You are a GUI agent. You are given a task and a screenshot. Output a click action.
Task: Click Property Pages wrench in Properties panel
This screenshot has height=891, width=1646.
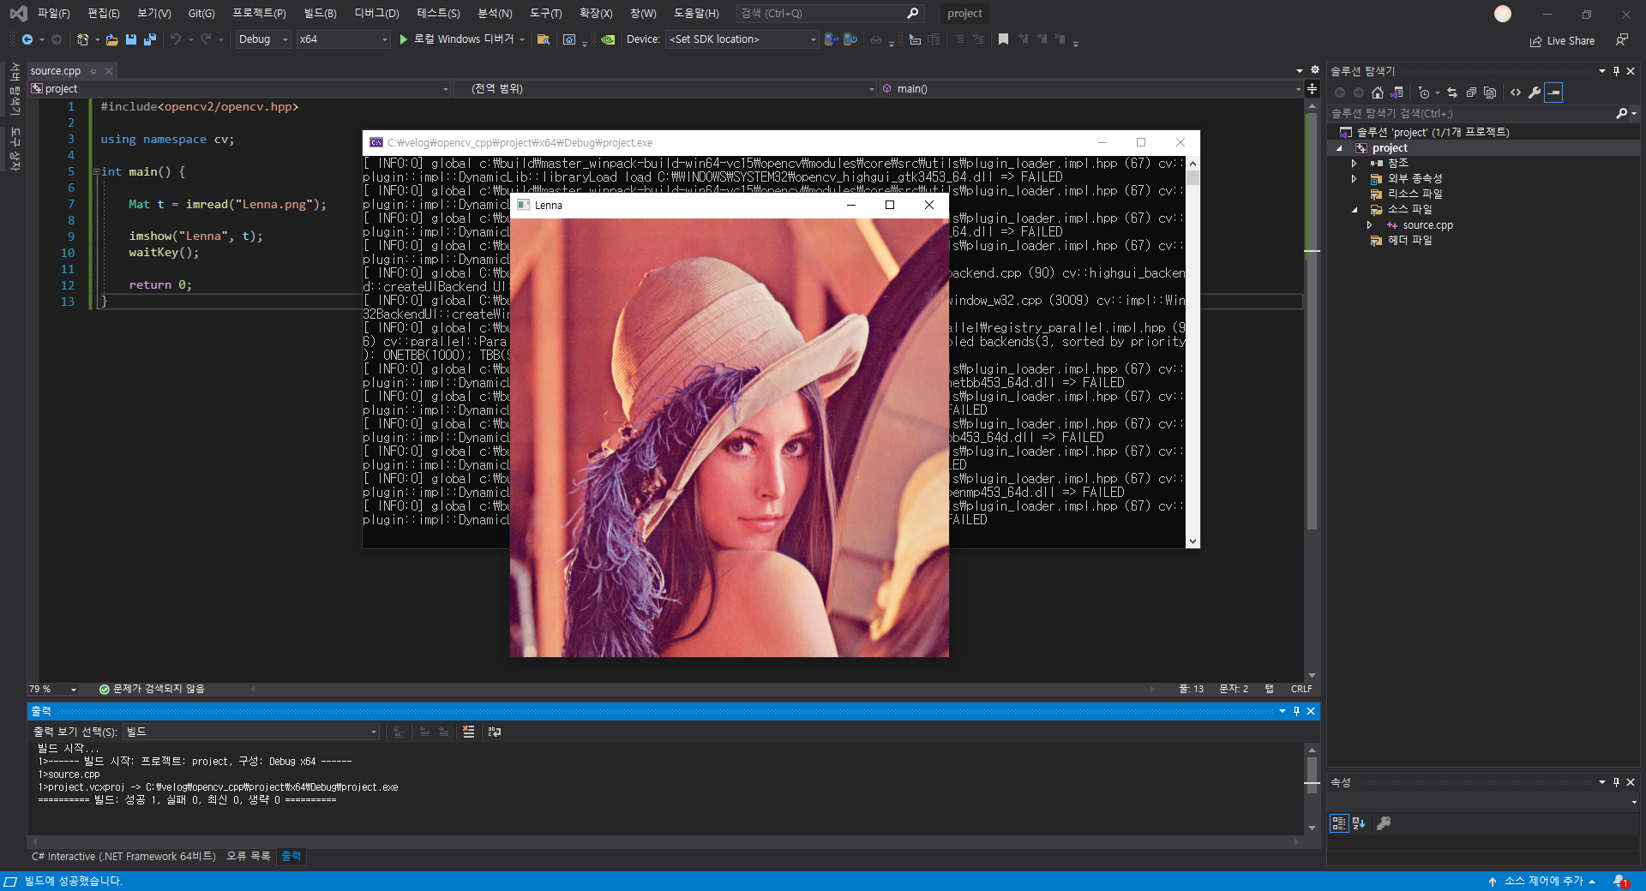pyautogui.click(x=1383, y=823)
